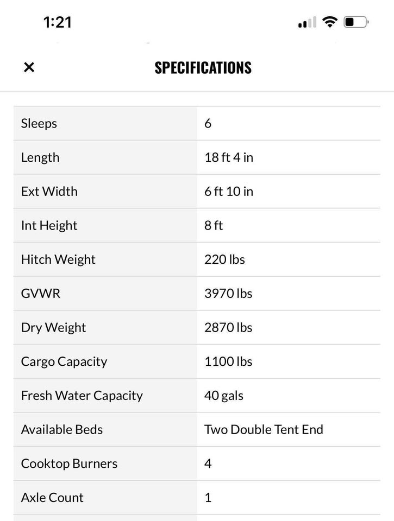Select the Length value 18 ft 4 in
This screenshot has height=521, width=394.
[229, 157]
